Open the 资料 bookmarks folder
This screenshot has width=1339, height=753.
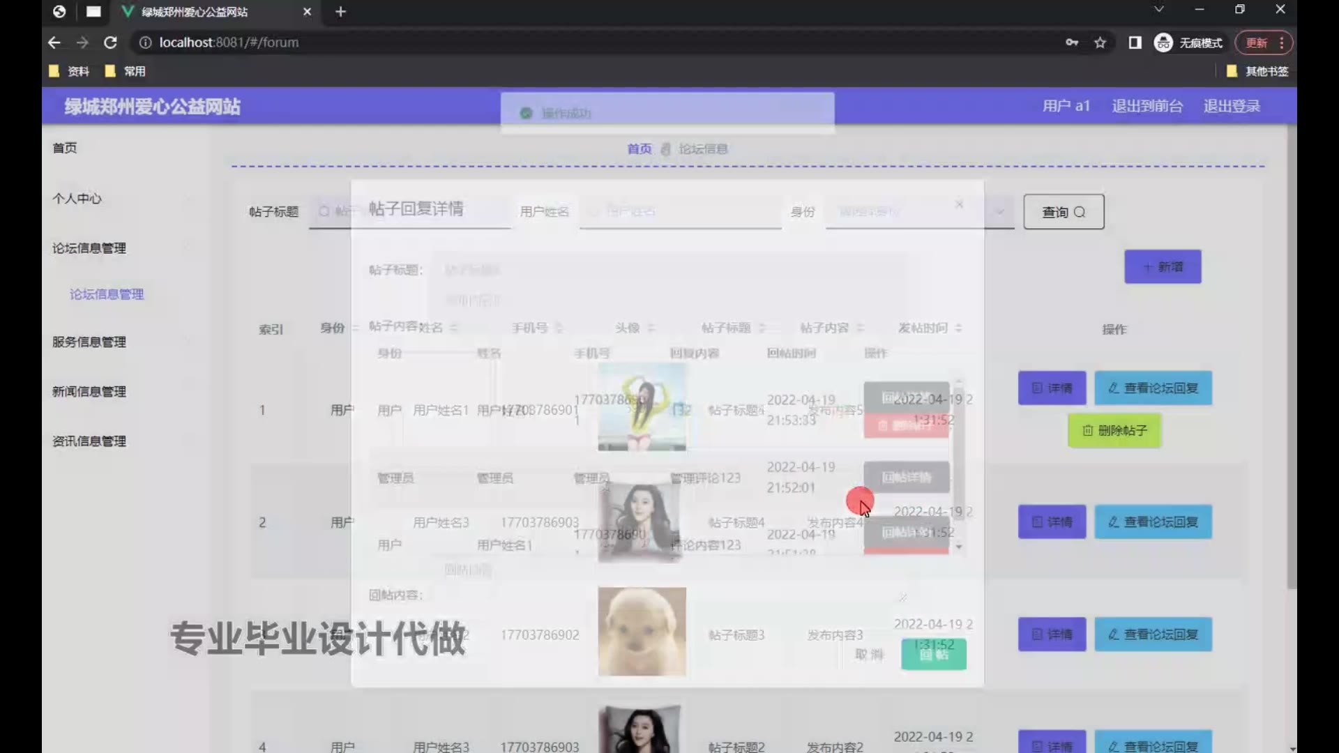(x=69, y=71)
